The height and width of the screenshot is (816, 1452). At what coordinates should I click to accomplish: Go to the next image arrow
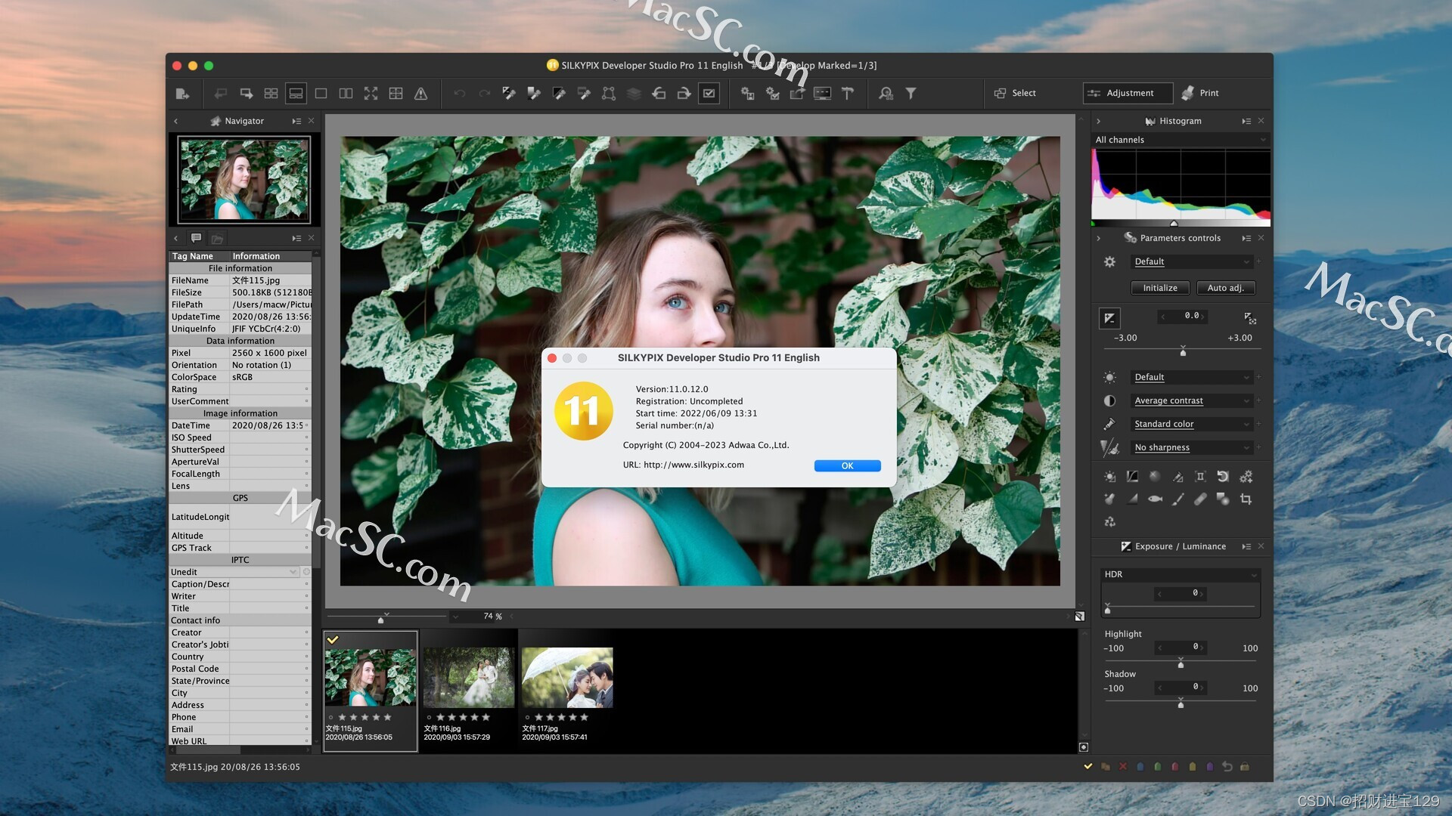(247, 94)
